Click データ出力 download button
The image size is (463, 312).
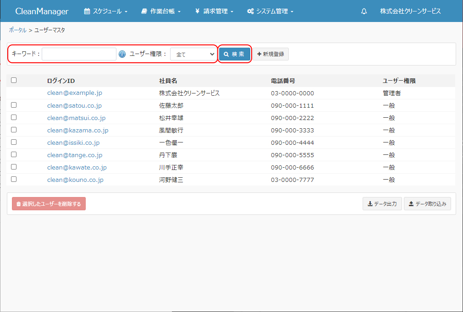point(382,204)
